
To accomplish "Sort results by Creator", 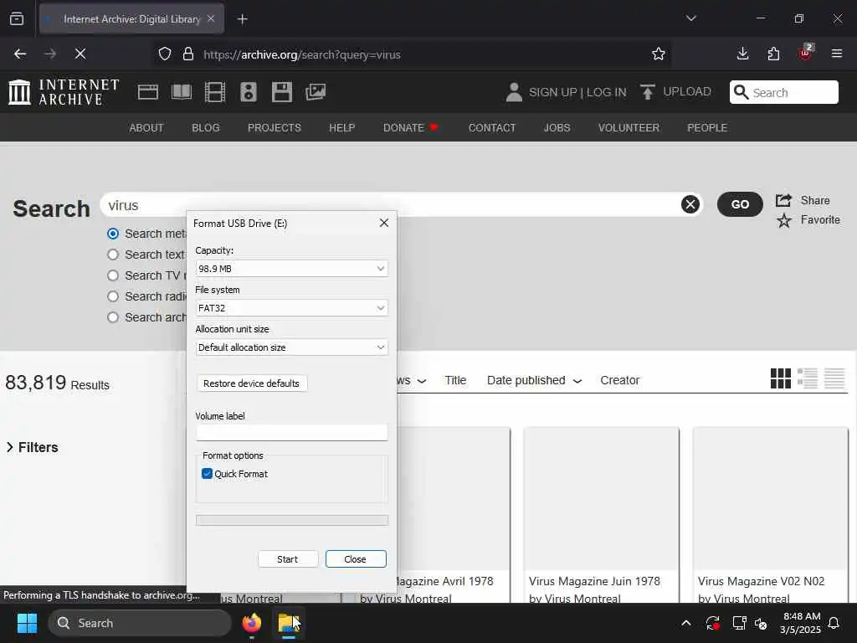I will click(620, 380).
